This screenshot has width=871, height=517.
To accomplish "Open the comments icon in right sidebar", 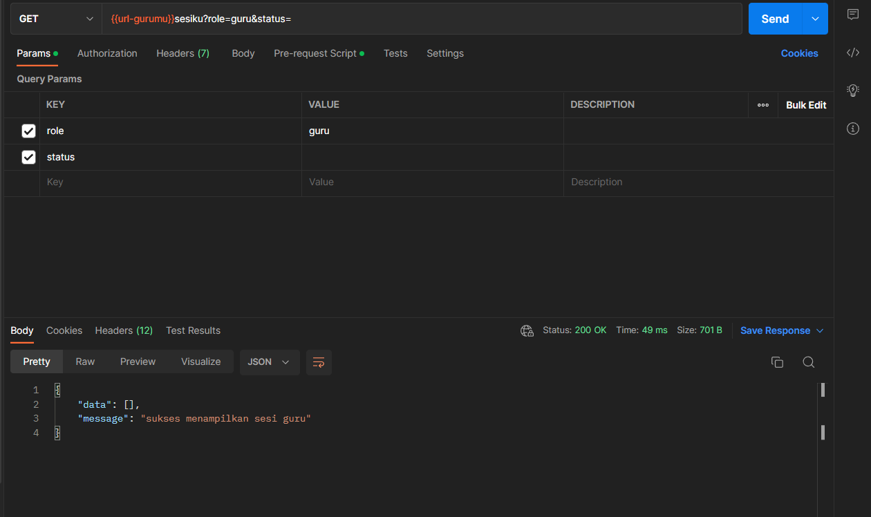I will click(x=853, y=15).
